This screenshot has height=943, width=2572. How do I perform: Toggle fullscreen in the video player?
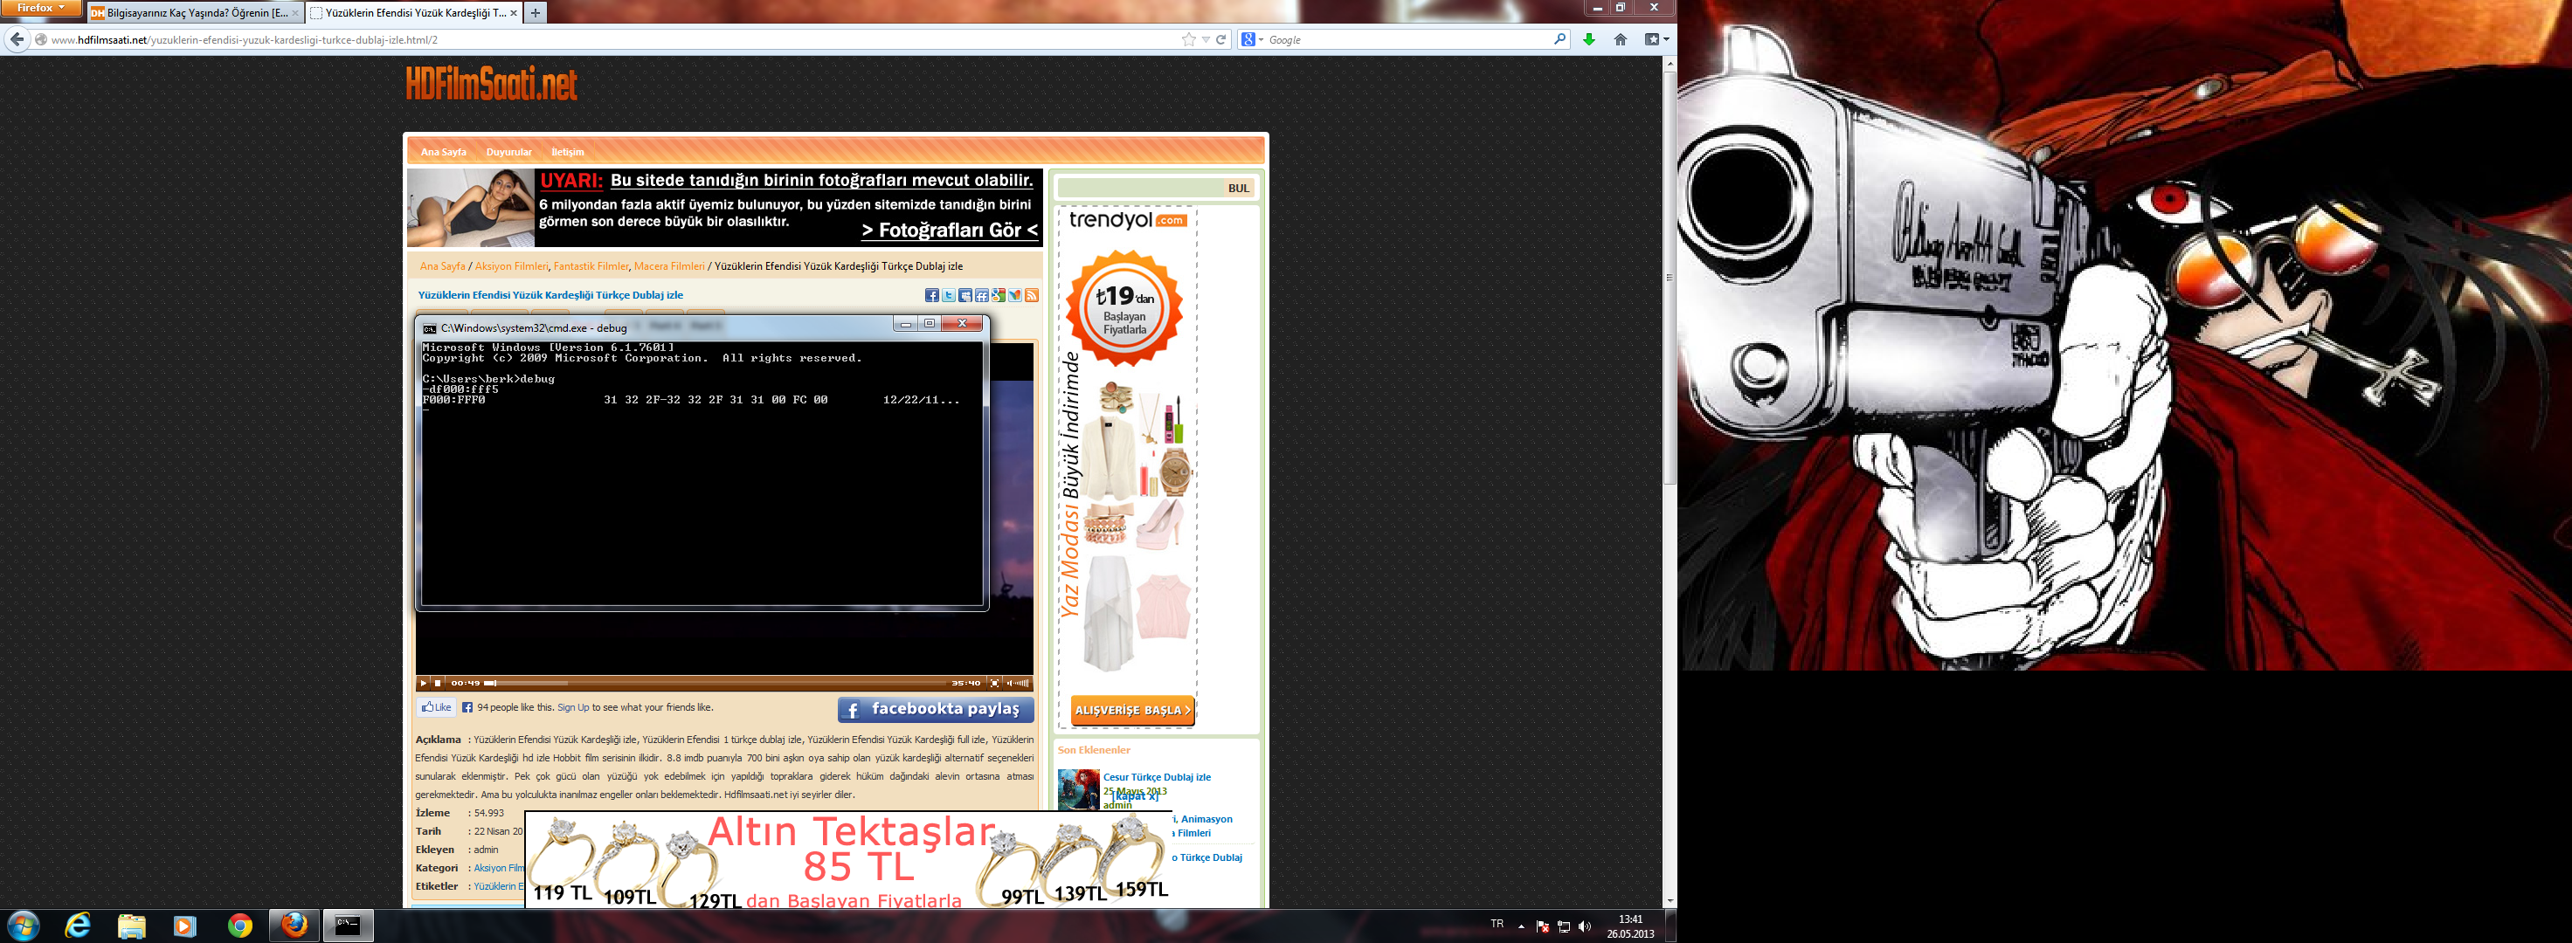[x=993, y=684]
